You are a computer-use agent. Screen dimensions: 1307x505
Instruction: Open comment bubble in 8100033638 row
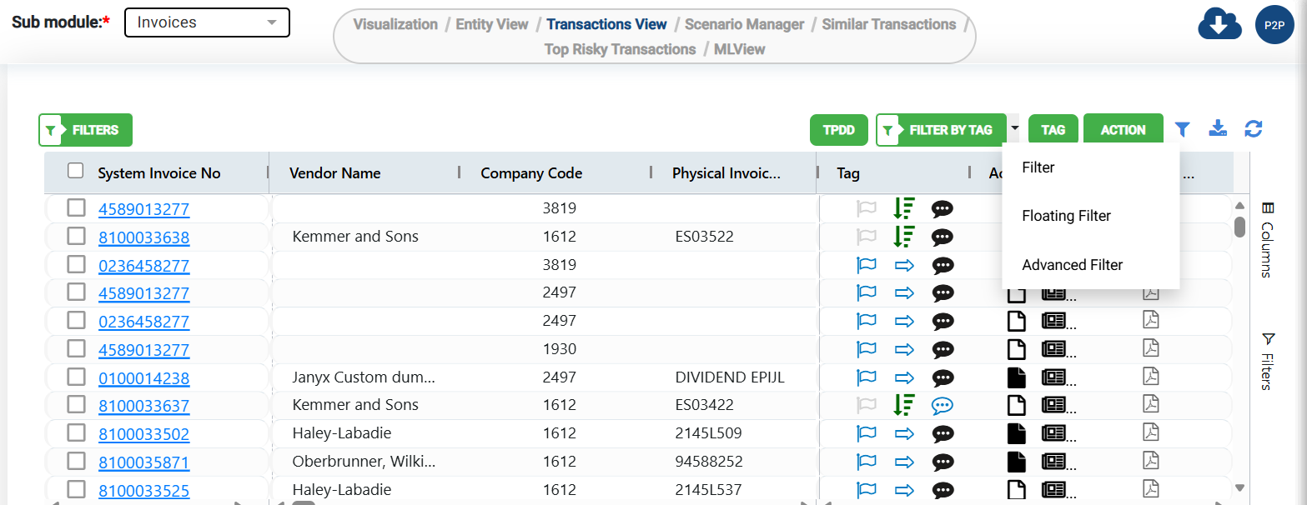click(x=943, y=237)
